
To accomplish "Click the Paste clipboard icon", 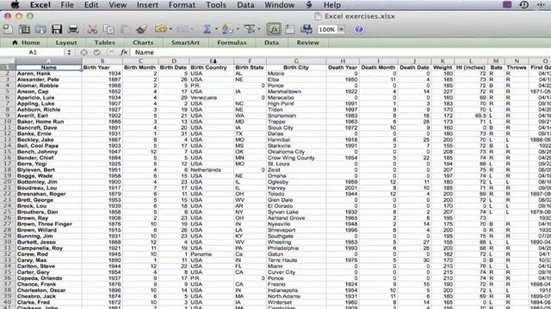I will pyautogui.click(x=125, y=29).
